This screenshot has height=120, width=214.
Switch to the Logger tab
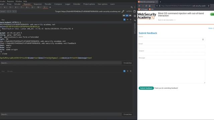tap(68, 4)
